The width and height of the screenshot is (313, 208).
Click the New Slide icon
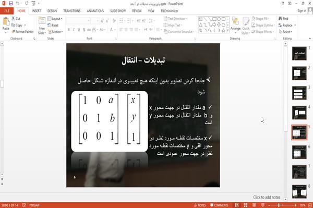[x=42, y=21]
